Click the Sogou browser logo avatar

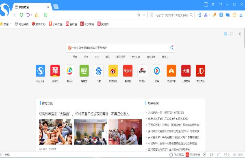point(5,10)
